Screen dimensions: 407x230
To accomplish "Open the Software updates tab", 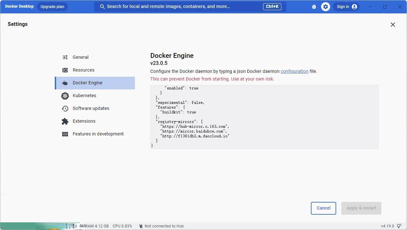I will (x=95, y=108).
